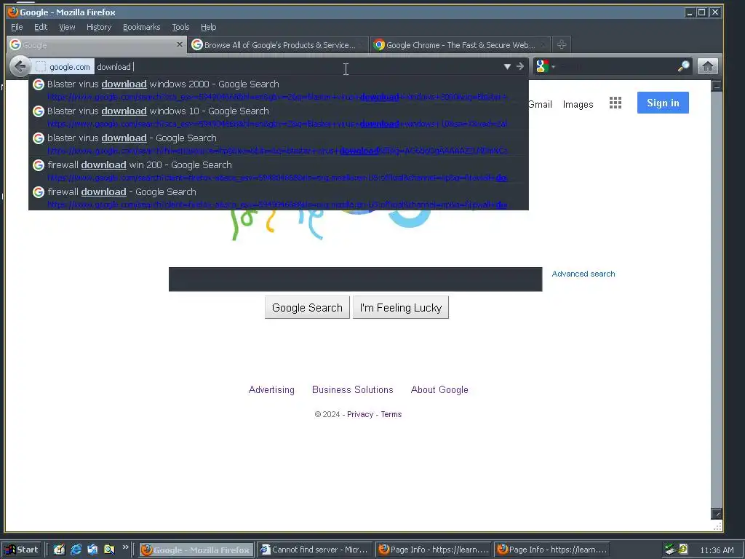Image resolution: width=745 pixels, height=559 pixels.
Task: Open the search engine selector dropdown
Action: tap(545, 66)
